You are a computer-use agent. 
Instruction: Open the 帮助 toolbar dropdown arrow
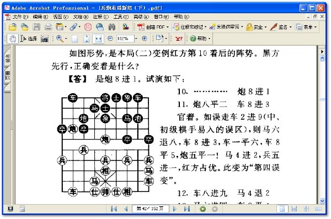[210, 39]
